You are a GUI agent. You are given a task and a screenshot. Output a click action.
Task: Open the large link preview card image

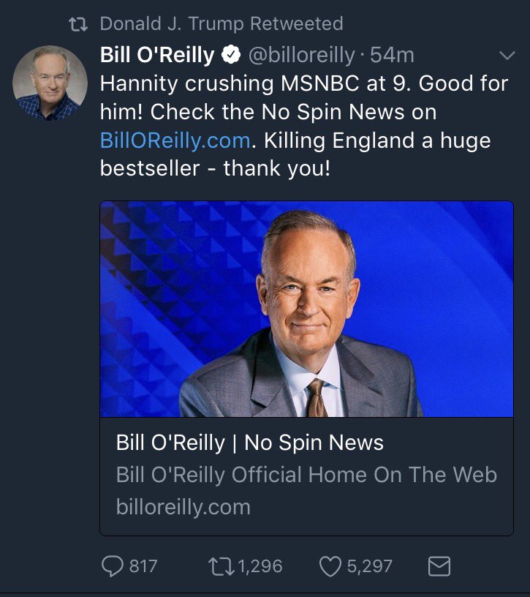click(306, 309)
